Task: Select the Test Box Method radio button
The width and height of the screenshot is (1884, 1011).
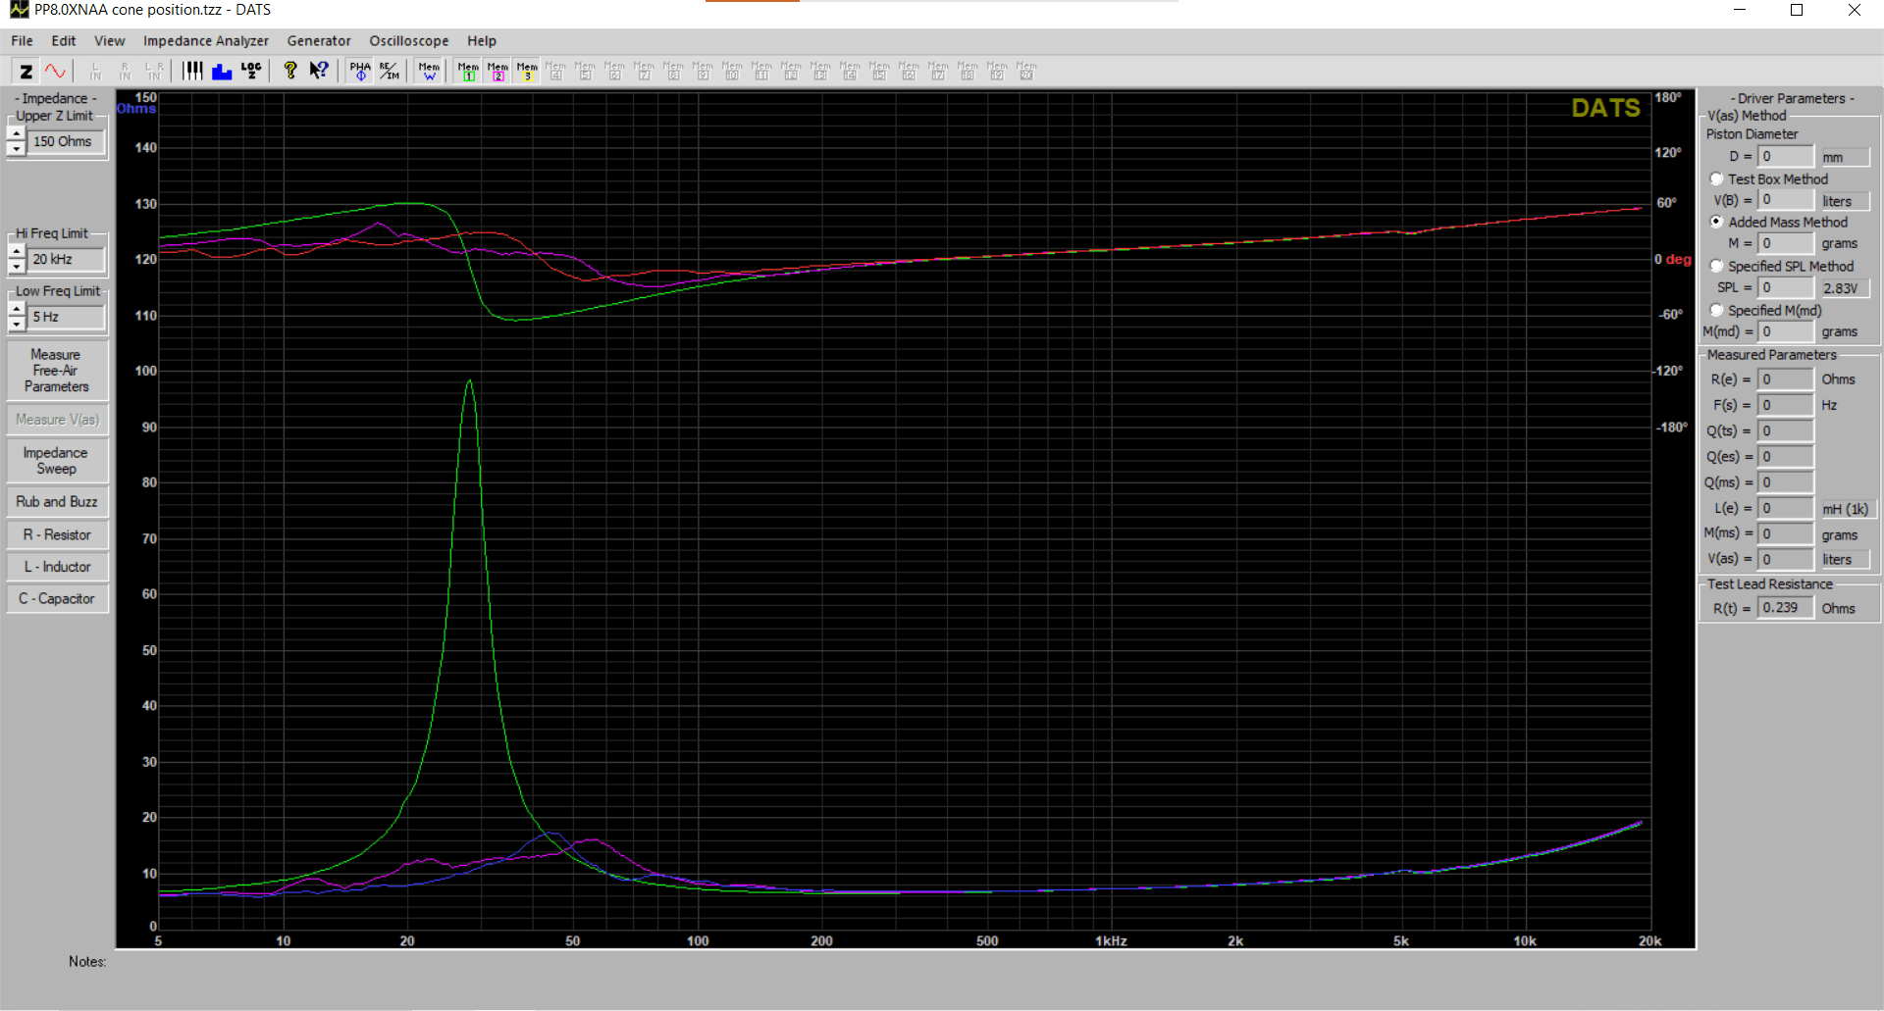Action: pos(1716,179)
